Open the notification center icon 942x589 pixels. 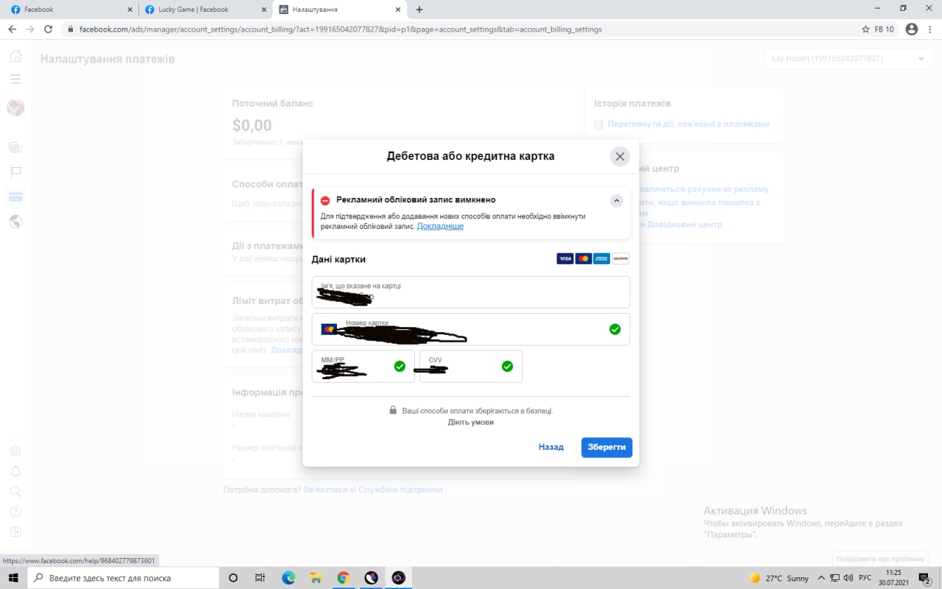click(924, 578)
